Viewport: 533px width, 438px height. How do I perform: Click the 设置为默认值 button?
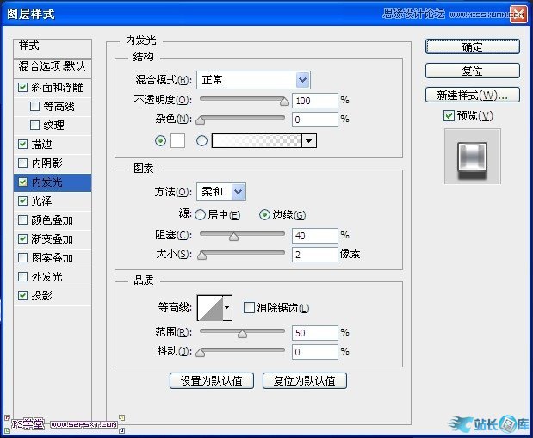(211, 380)
